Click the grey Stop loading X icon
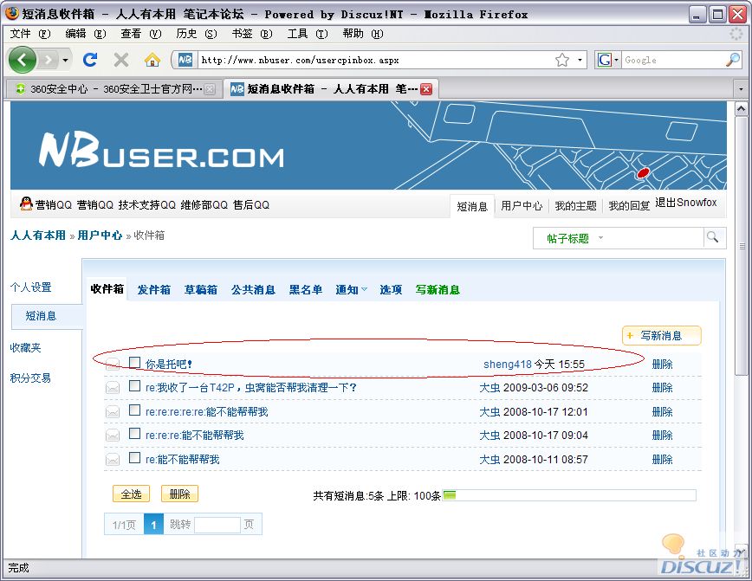The height and width of the screenshot is (581, 752). [x=121, y=60]
